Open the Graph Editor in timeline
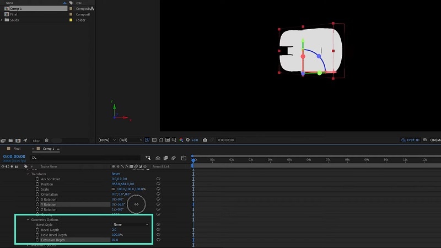 (x=184, y=158)
